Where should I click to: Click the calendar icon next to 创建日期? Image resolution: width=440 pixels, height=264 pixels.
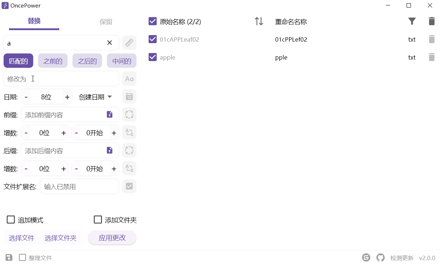click(129, 96)
